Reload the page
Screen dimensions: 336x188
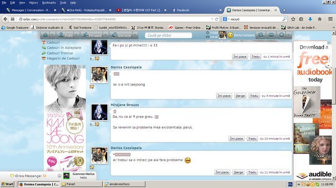click(x=217, y=19)
